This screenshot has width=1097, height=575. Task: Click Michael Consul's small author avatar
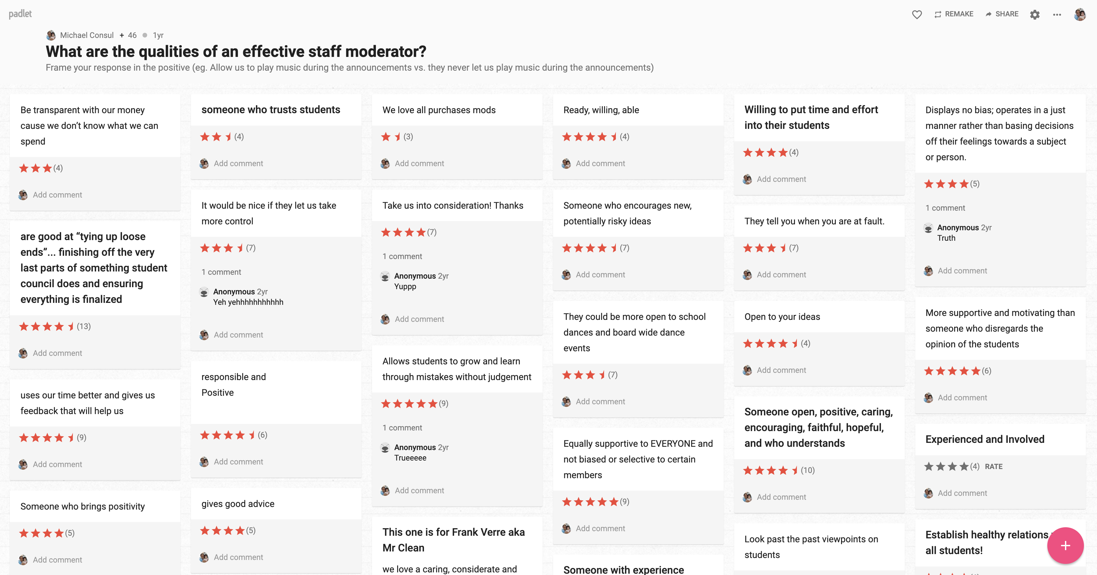pos(51,35)
